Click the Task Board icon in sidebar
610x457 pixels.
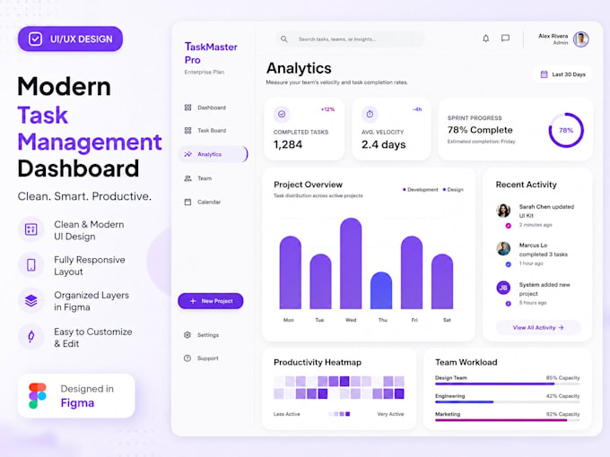point(187,131)
